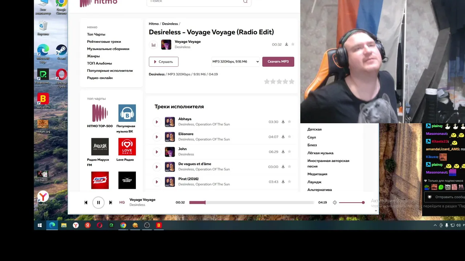This screenshot has width=465, height=261.
Task: Click the Скачать MP3 button
Action: pos(278,62)
